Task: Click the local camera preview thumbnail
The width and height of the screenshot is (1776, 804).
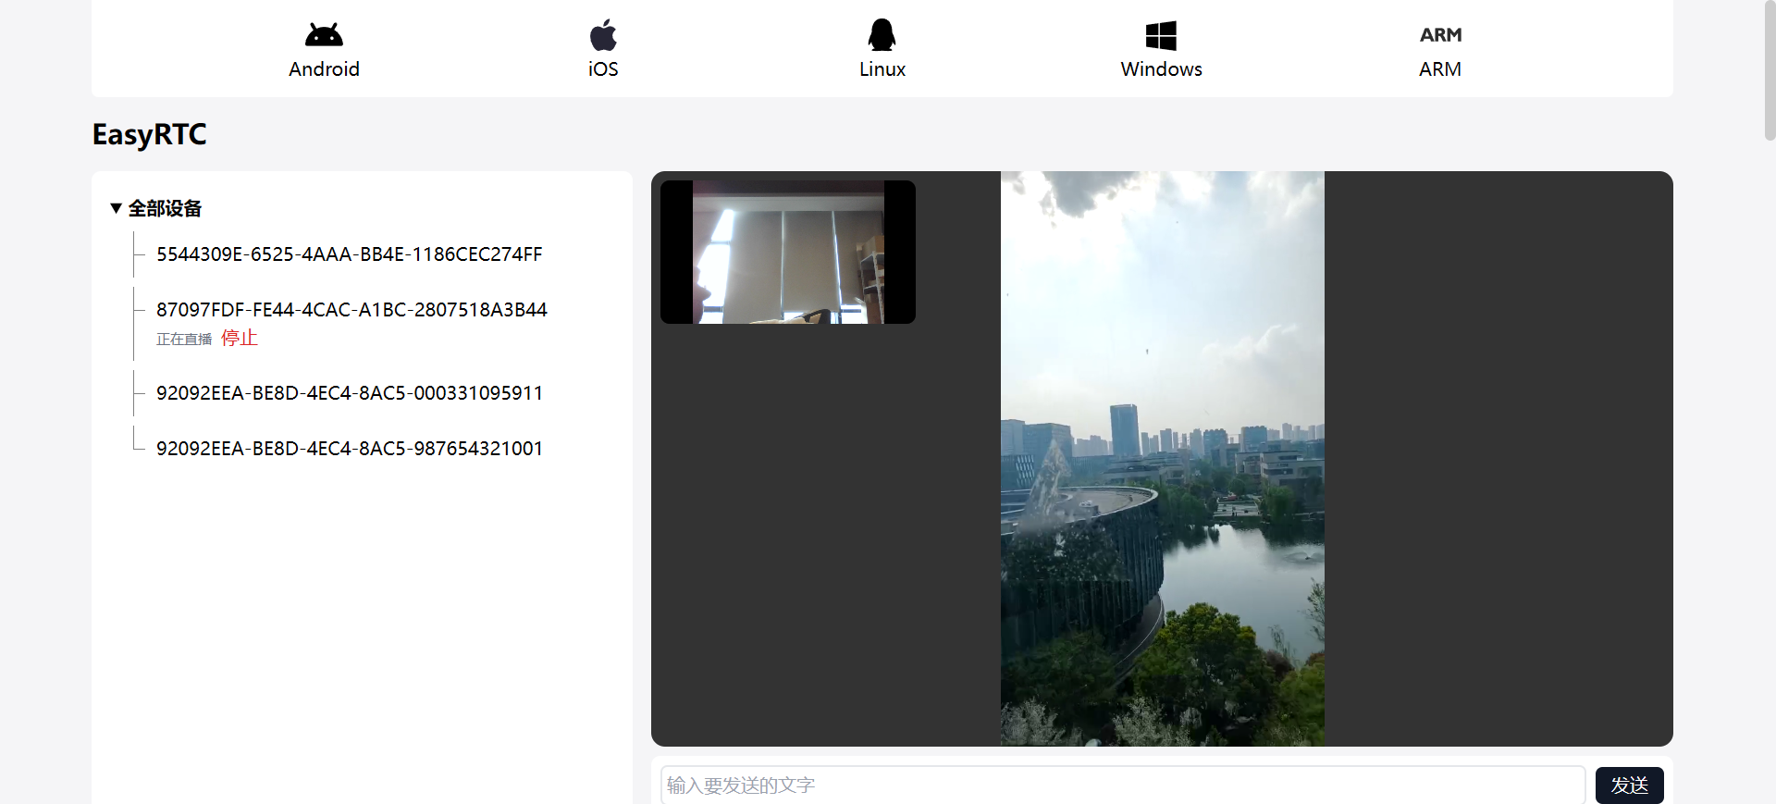Action: pyautogui.click(x=787, y=252)
